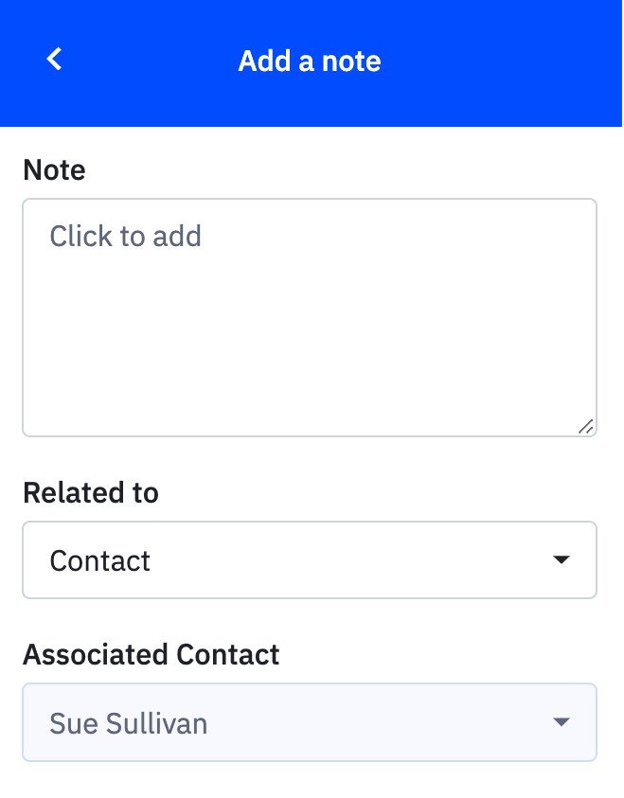Open the Associated Contact dropdown
624x798 pixels.
point(309,723)
